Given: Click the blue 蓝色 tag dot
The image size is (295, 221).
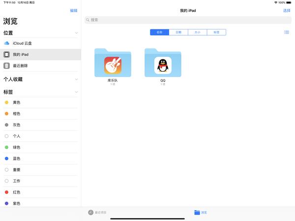Looking at the screenshot, I should (x=6, y=159).
